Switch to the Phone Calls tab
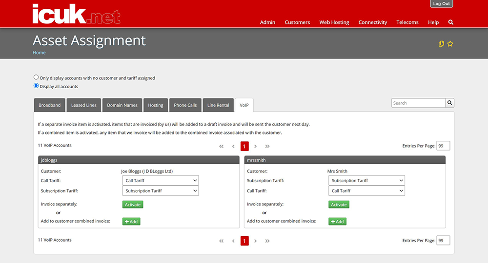The image size is (488, 263). (x=185, y=105)
